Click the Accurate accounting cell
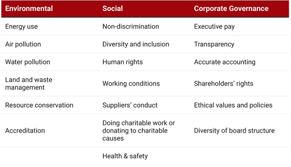 coord(225,62)
